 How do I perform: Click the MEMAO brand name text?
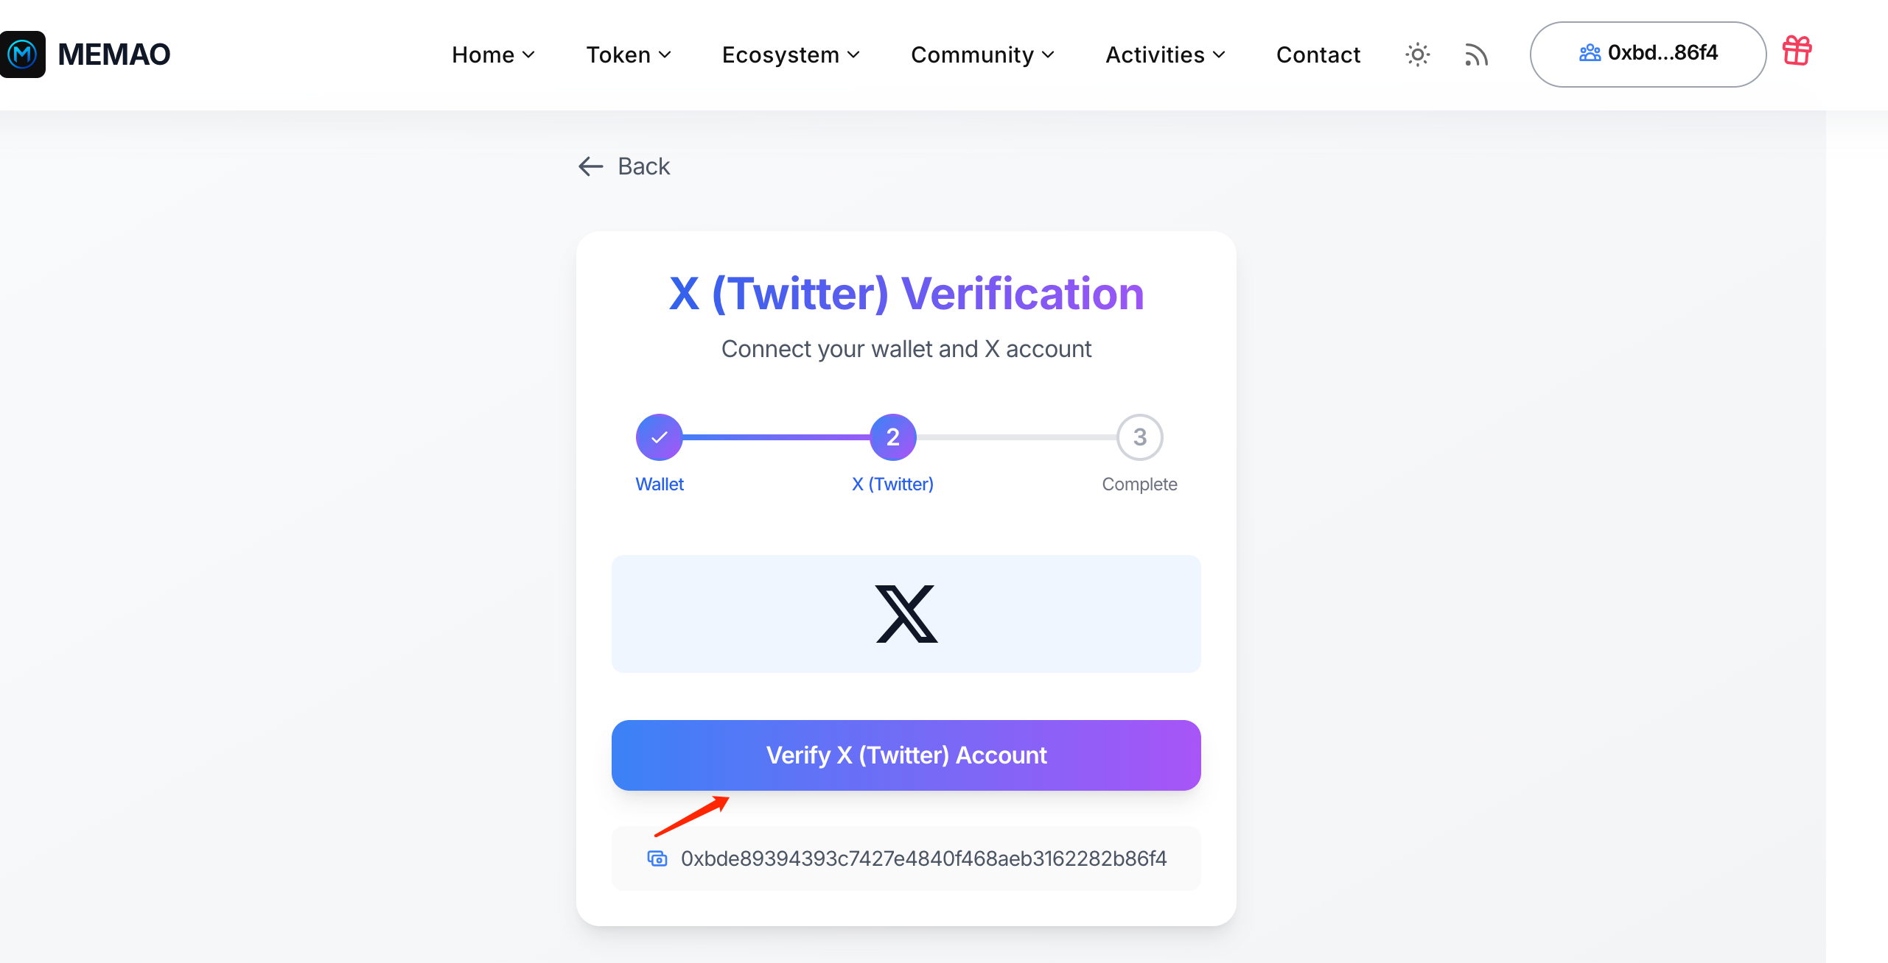[114, 54]
